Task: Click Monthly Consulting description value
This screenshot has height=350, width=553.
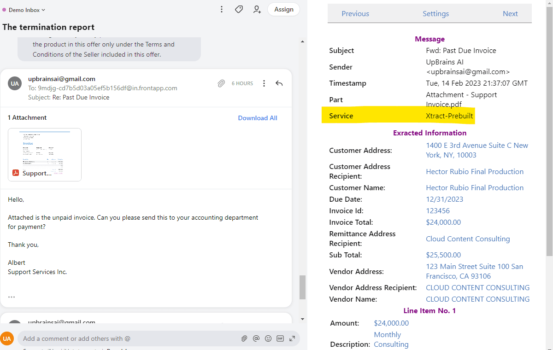Action: 391,339
